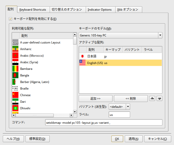Select the Amharic layout row
The image size is (174, 145).
pos(43,49)
